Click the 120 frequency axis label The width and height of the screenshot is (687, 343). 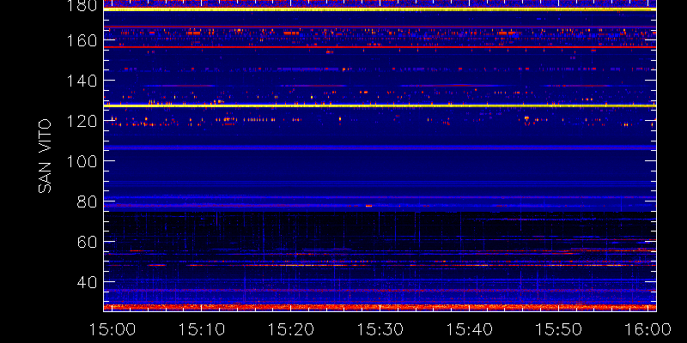point(80,121)
